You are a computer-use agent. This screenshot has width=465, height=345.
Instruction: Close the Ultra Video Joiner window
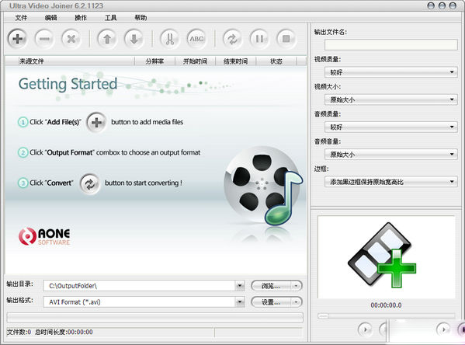[x=453, y=5]
